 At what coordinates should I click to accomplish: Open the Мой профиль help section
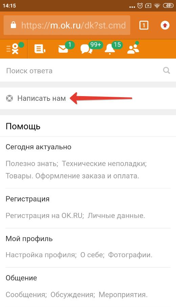[88, 248]
